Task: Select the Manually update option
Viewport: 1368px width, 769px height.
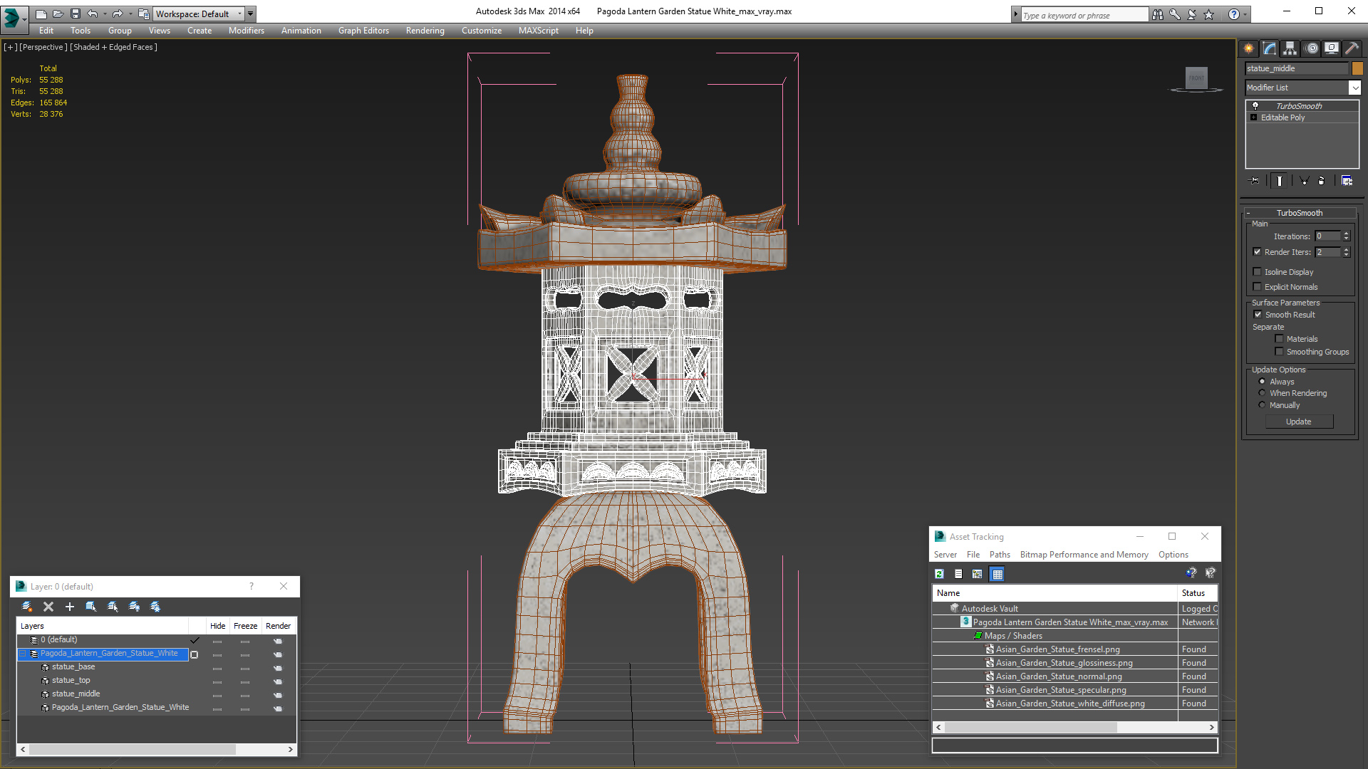Action: tap(1262, 405)
